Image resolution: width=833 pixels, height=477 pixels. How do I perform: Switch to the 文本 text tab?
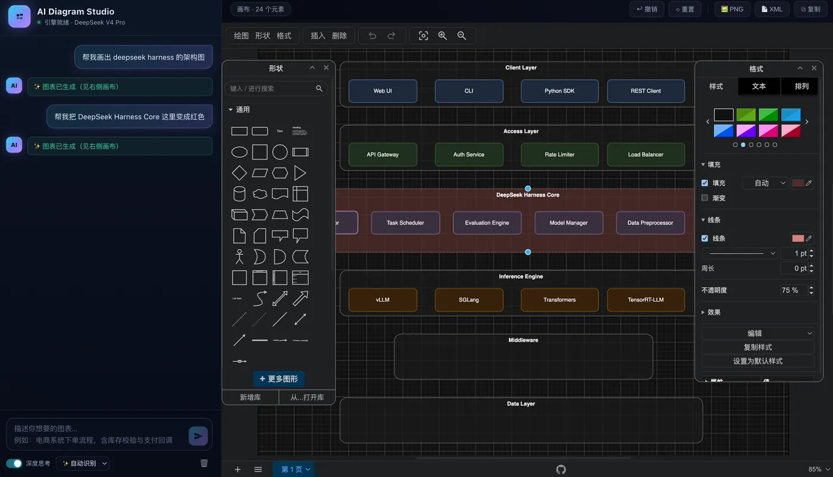[x=759, y=86]
